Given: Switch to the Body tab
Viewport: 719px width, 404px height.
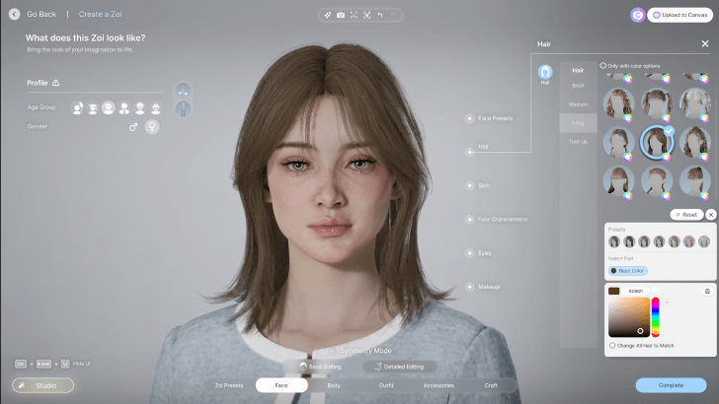Looking at the screenshot, I should (333, 385).
